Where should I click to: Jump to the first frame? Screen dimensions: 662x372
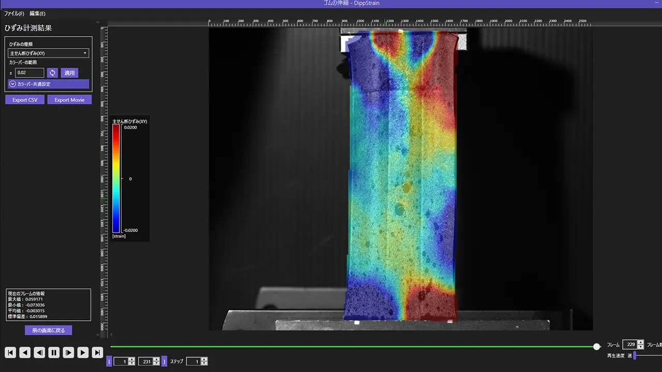[10, 352]
